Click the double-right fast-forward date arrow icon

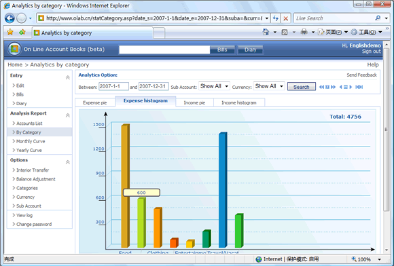click(x=333, y=87)
